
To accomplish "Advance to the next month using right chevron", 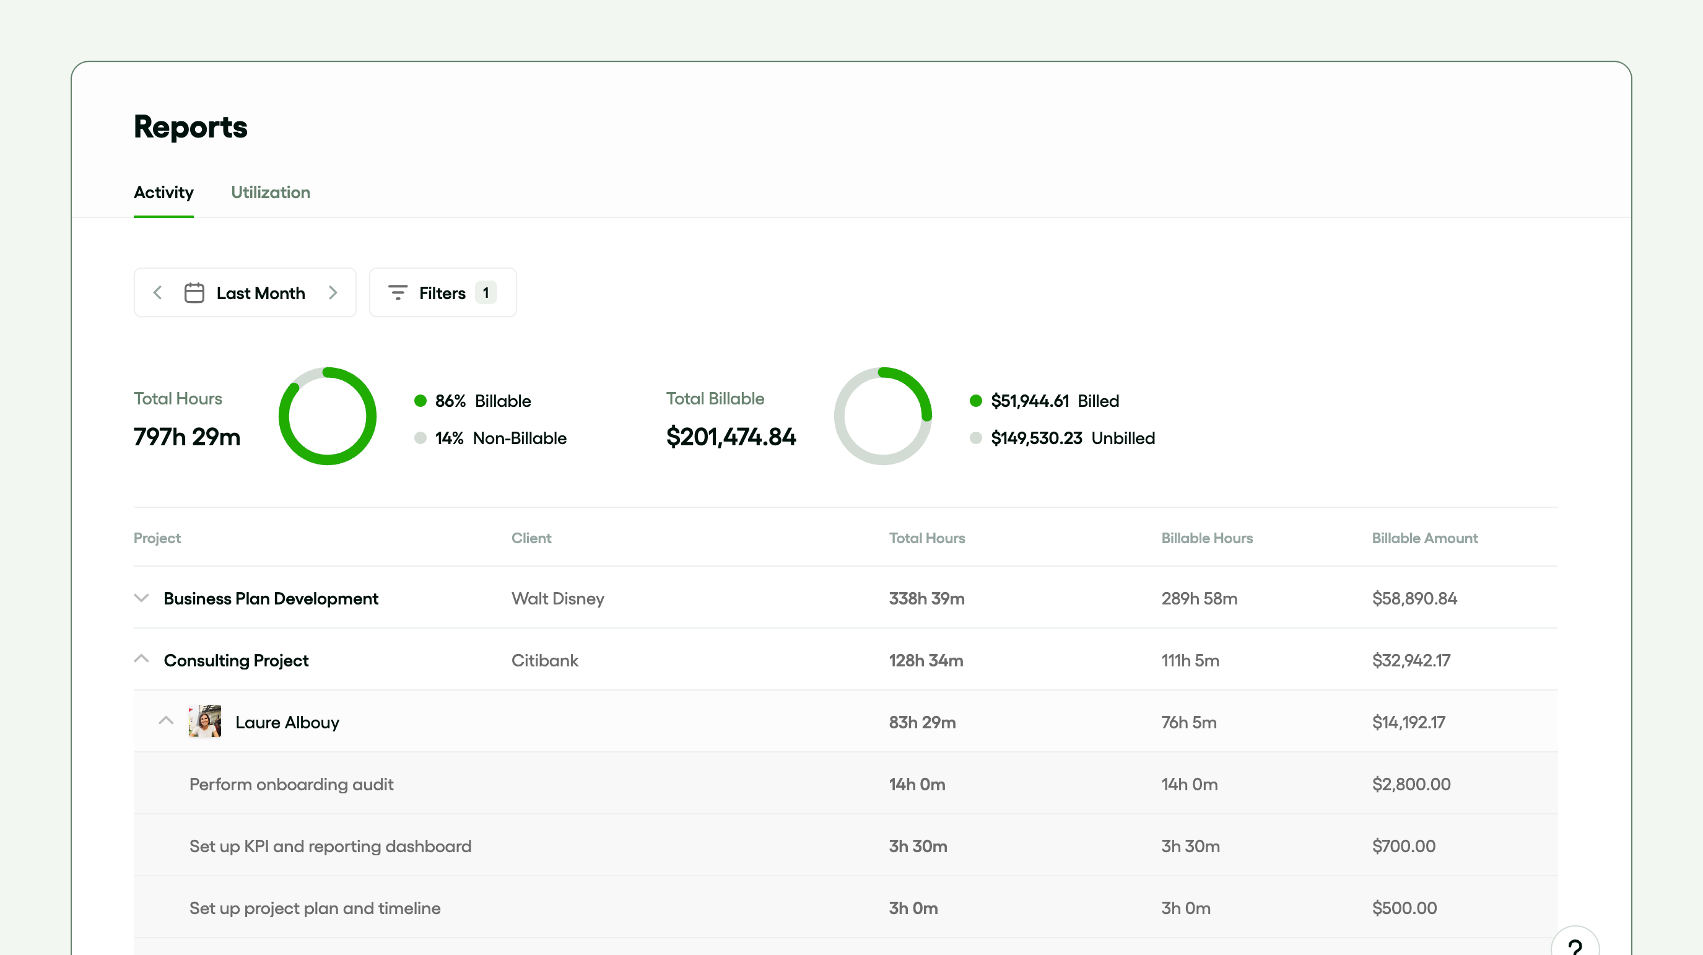I will click(333, 292).
